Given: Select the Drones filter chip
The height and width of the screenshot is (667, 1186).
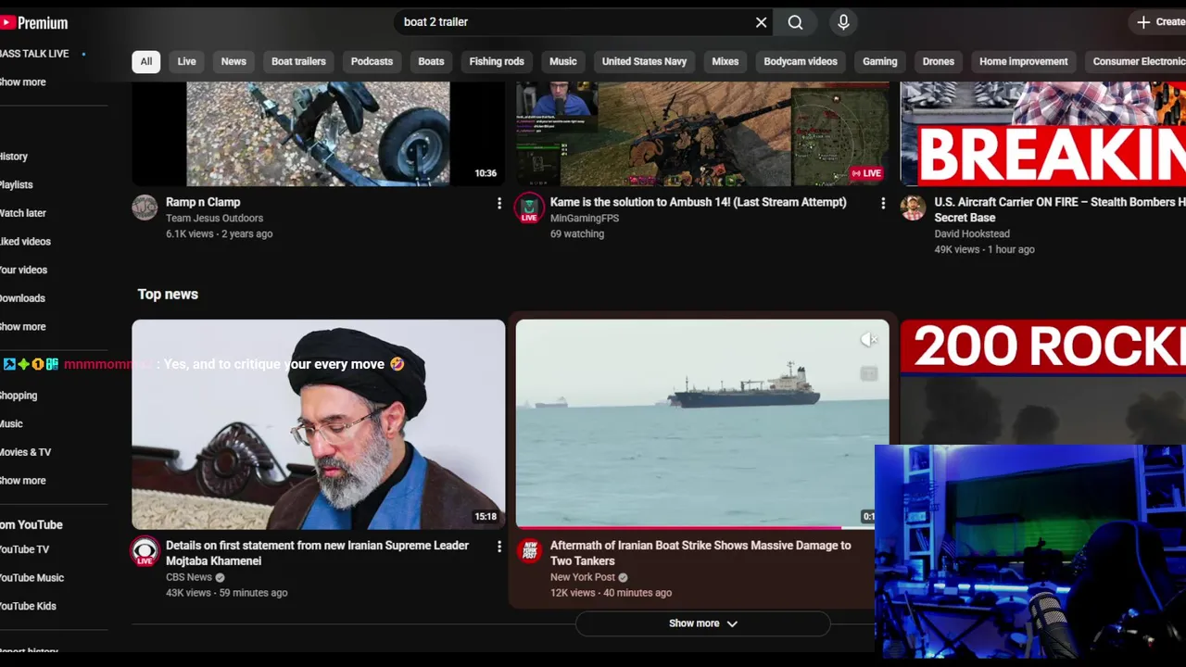Looking at the screenshot, I should [939, 61].
